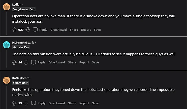
Task: Upvote KaNesDeath's comment
Action: click(14, 103)
